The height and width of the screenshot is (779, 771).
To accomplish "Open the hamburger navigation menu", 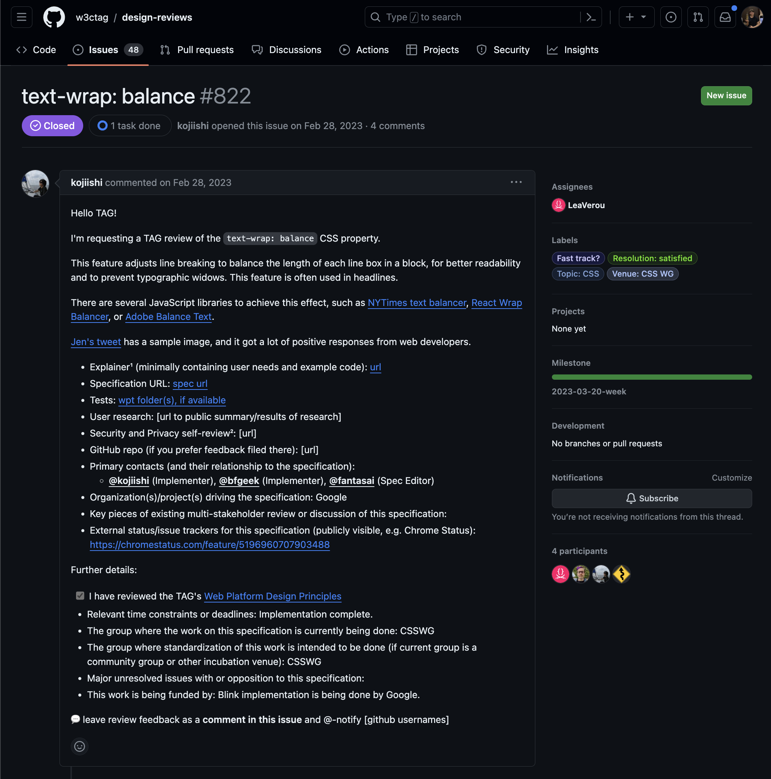I will (x=21, y=17).
